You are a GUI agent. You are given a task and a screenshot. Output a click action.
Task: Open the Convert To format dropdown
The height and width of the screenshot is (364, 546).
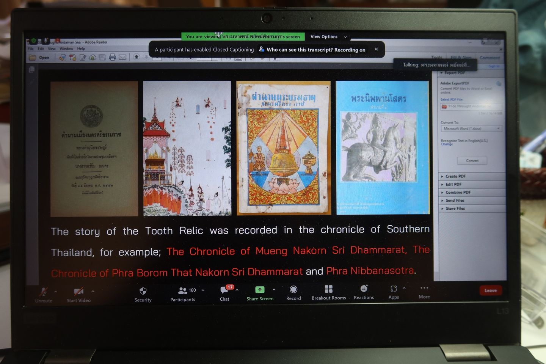click(x=472, y=129)
